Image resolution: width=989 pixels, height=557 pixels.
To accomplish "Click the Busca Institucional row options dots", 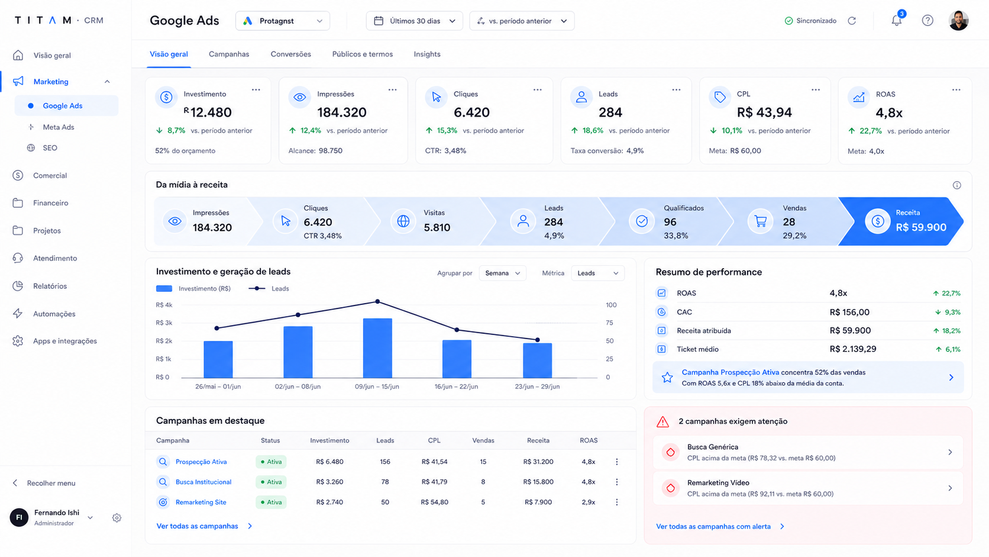I will (616, 482).
